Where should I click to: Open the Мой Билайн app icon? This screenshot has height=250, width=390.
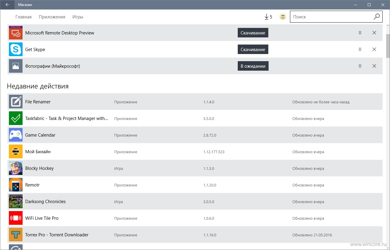16,151
